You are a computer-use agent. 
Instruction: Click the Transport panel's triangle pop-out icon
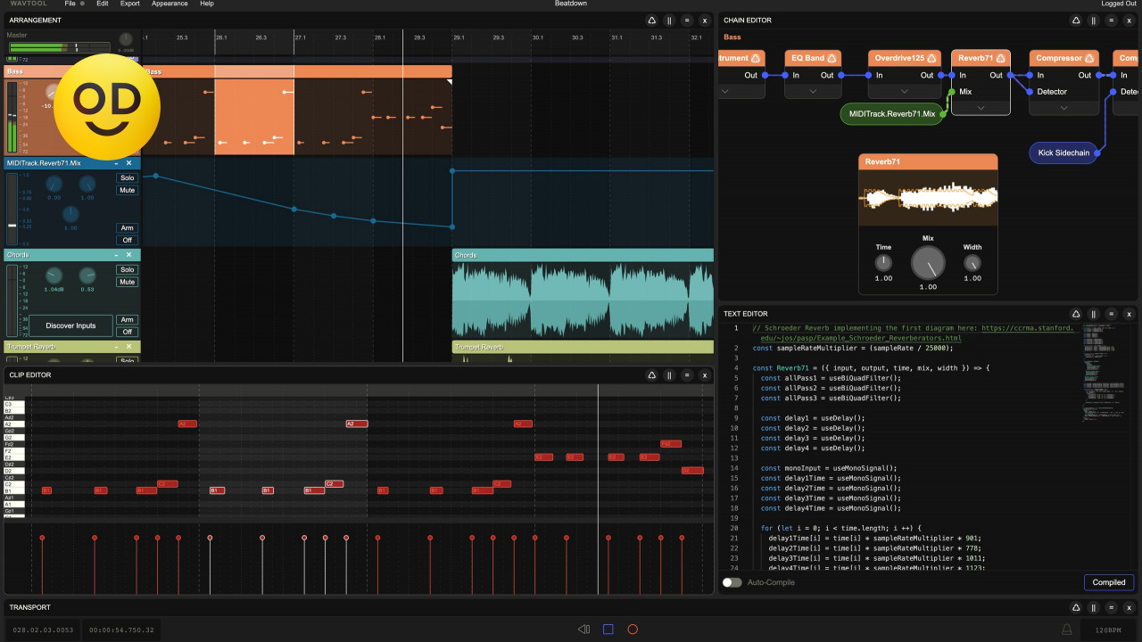coord(1076,607)
